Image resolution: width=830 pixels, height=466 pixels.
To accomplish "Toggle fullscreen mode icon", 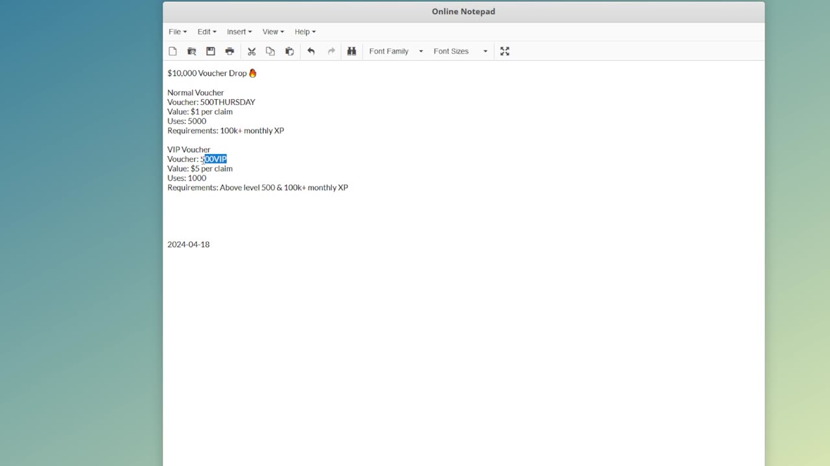I will (x=505, y=51).
